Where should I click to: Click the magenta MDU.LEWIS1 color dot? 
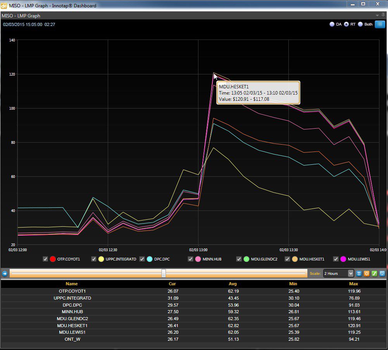pos(343,259)
